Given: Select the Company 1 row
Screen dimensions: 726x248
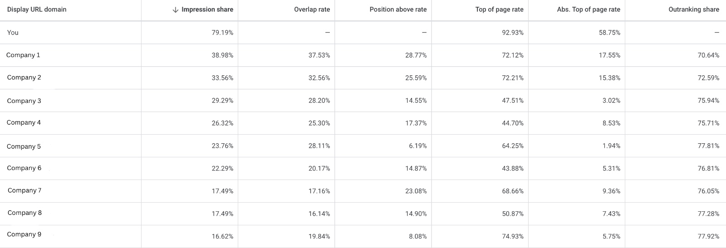Looking at the screenshot, I should [23, 55].
